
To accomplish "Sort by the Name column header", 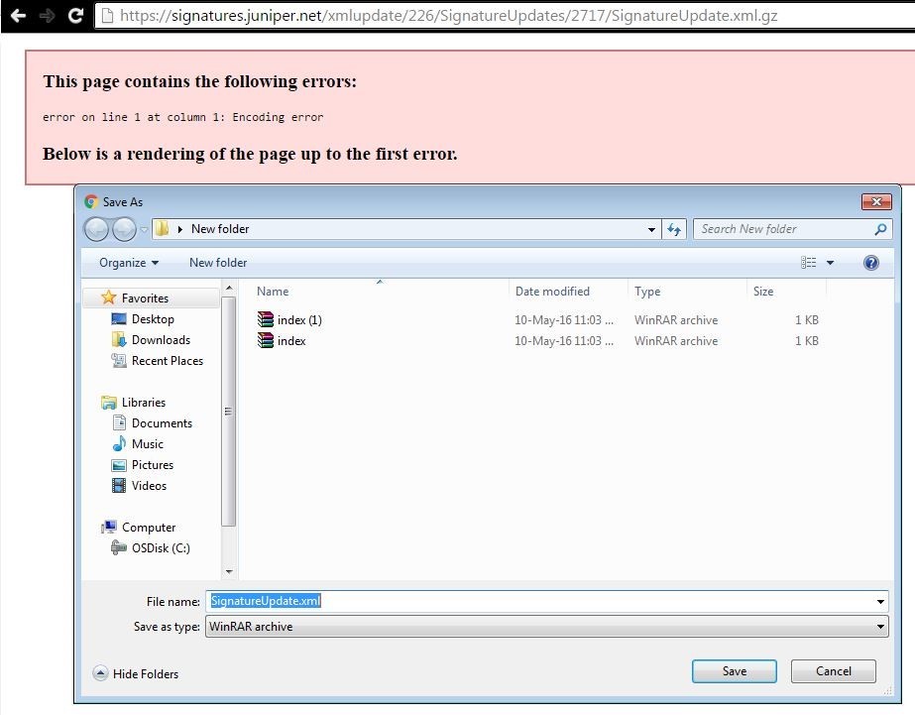I will (x=273, y=292).
